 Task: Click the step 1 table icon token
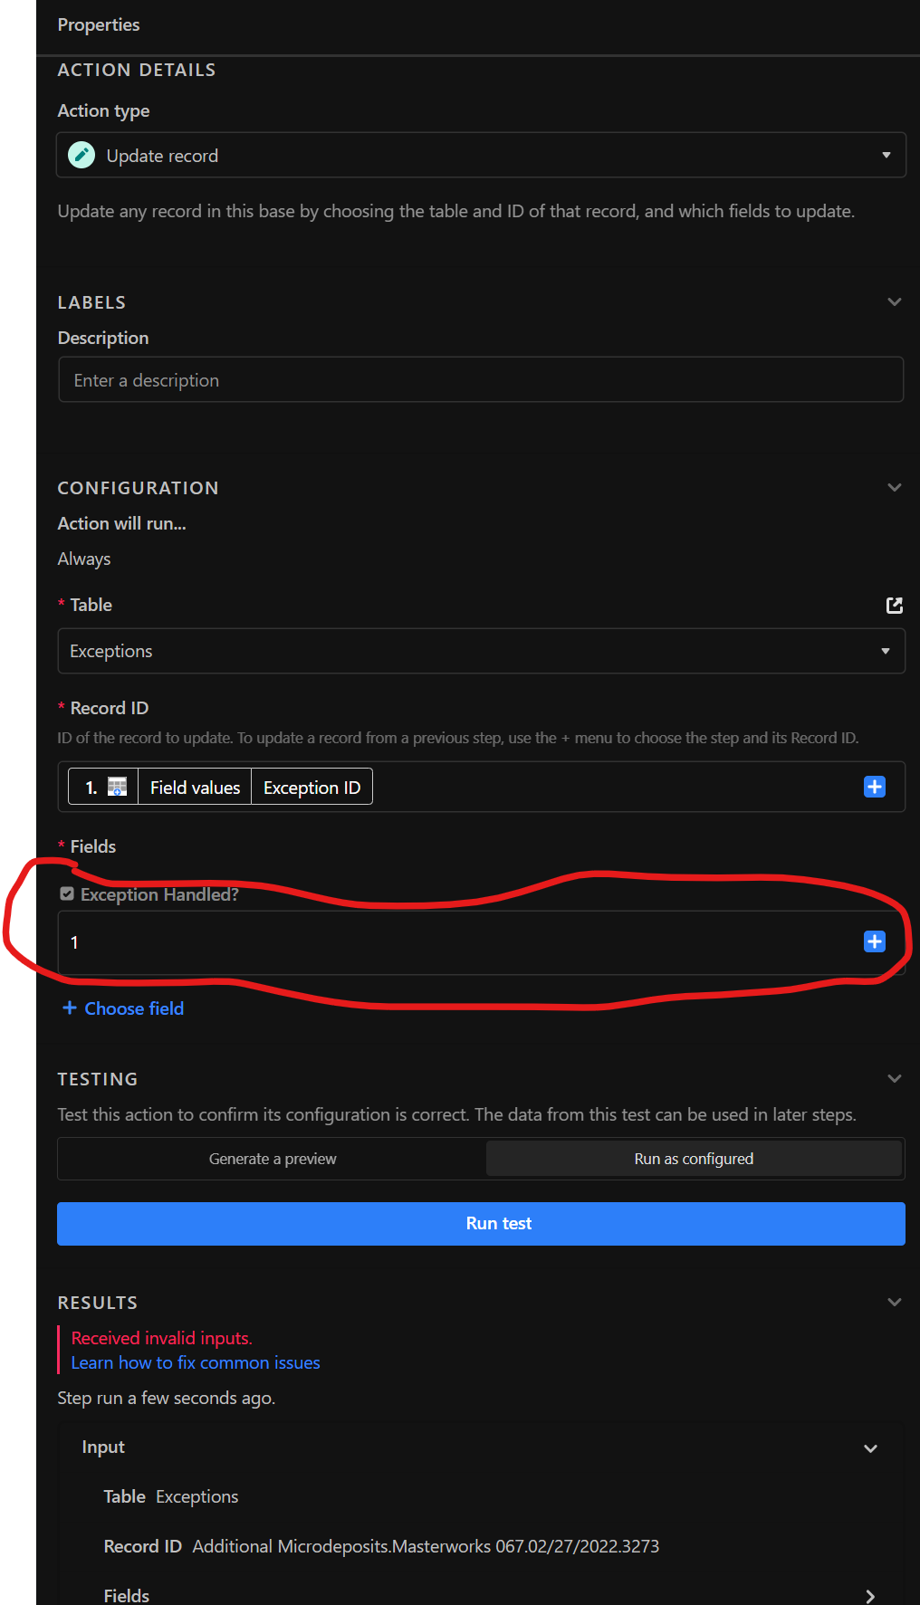coord(103,787)
